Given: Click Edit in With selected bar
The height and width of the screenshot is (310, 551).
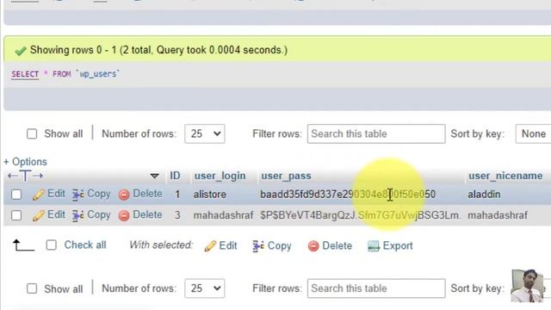Looking at the screenshot, I should [228, 245].
